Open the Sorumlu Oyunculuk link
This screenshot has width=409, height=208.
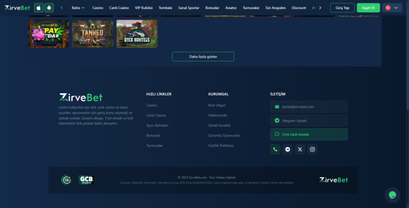(x=224, y=135)
